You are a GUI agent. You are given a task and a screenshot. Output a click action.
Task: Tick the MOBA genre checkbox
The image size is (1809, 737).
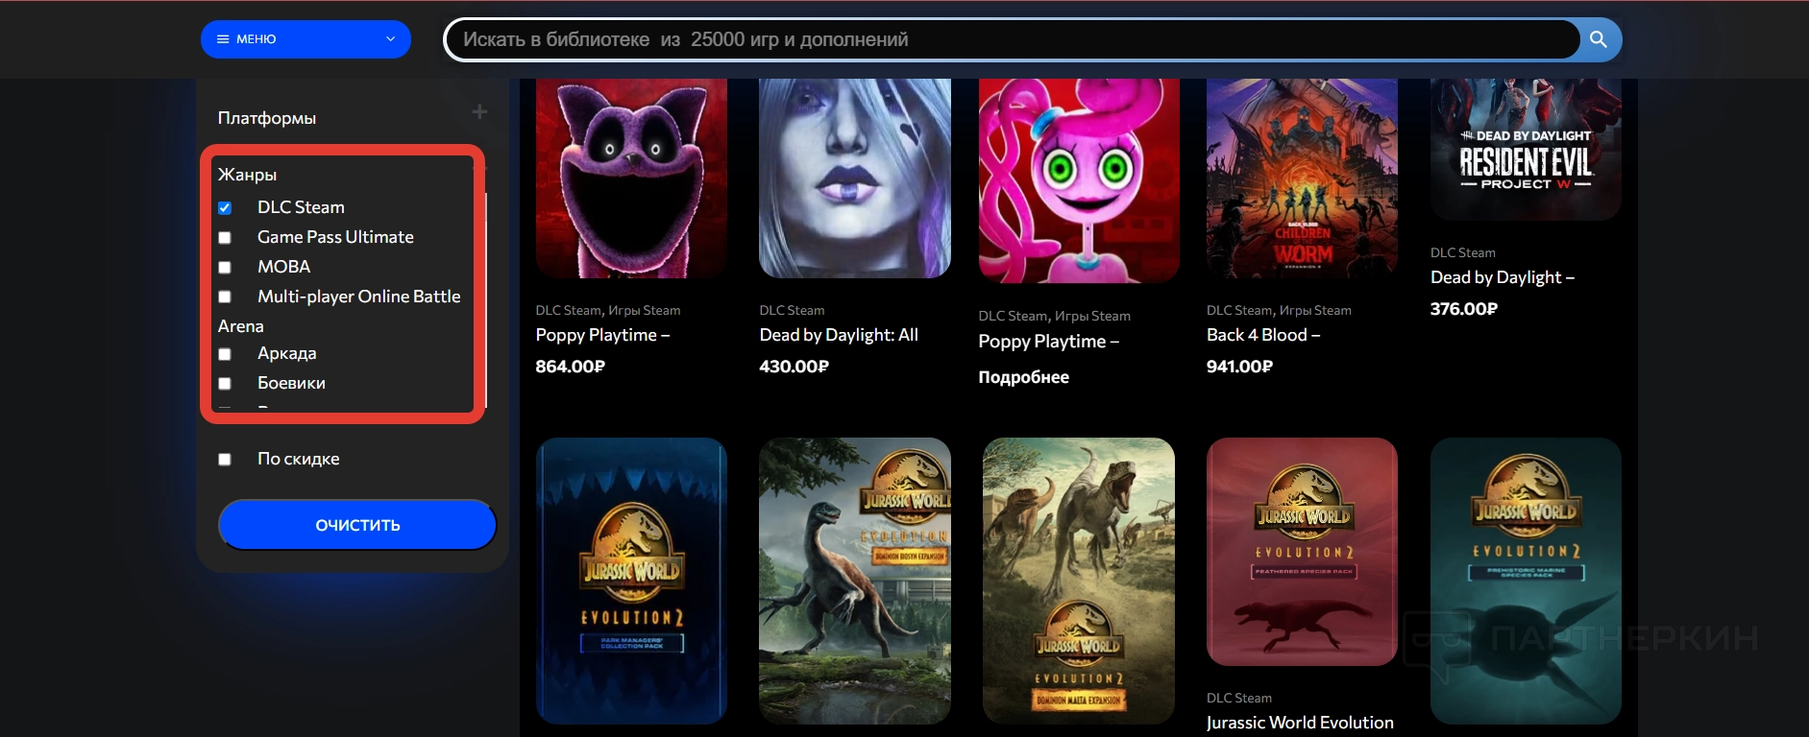pyautogui.click(x=225, y=268)
